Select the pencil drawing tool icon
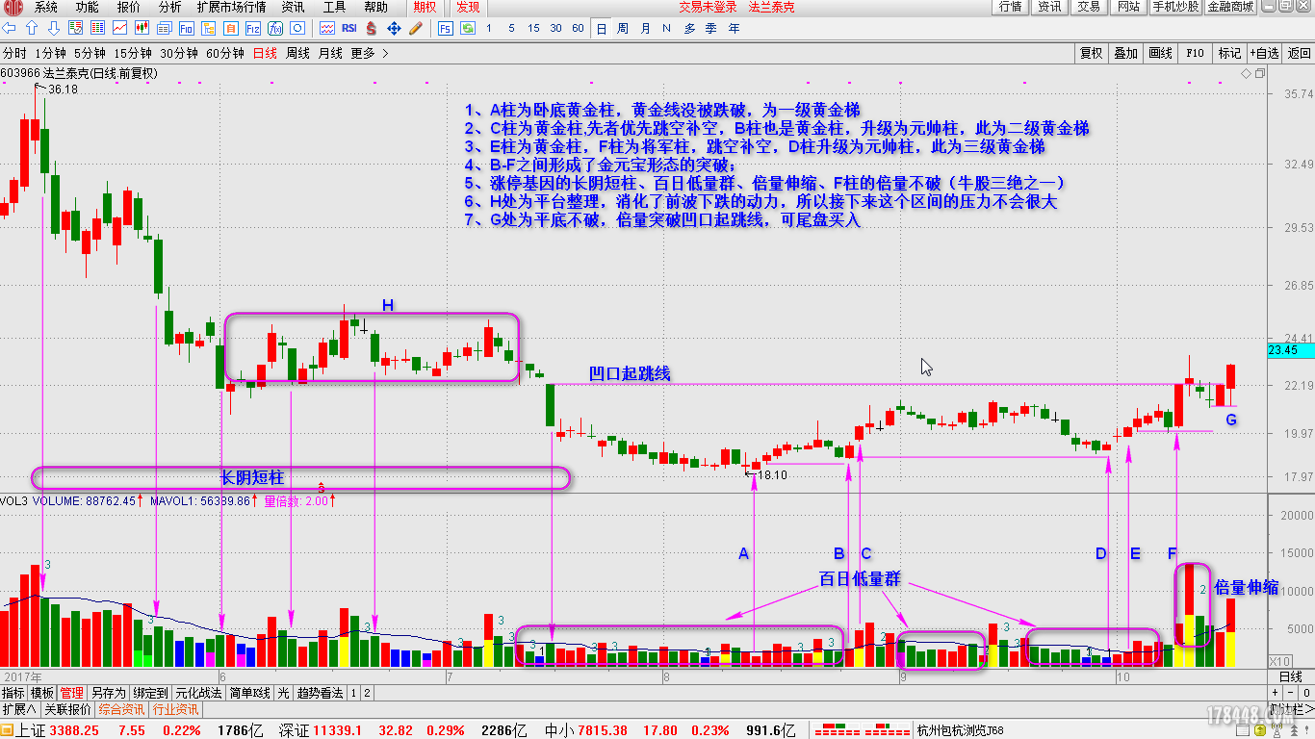The image size is (1315, 739). coord(415,29)
